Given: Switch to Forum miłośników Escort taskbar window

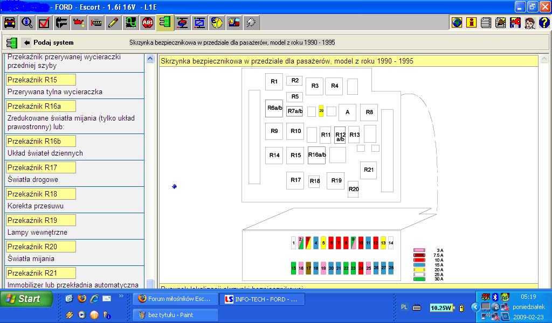Looking at the screenshot, I should click(x=175, y=299).
